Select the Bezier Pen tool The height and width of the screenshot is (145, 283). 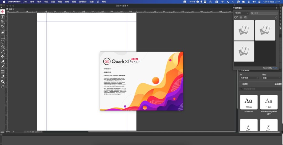[2, 62]
